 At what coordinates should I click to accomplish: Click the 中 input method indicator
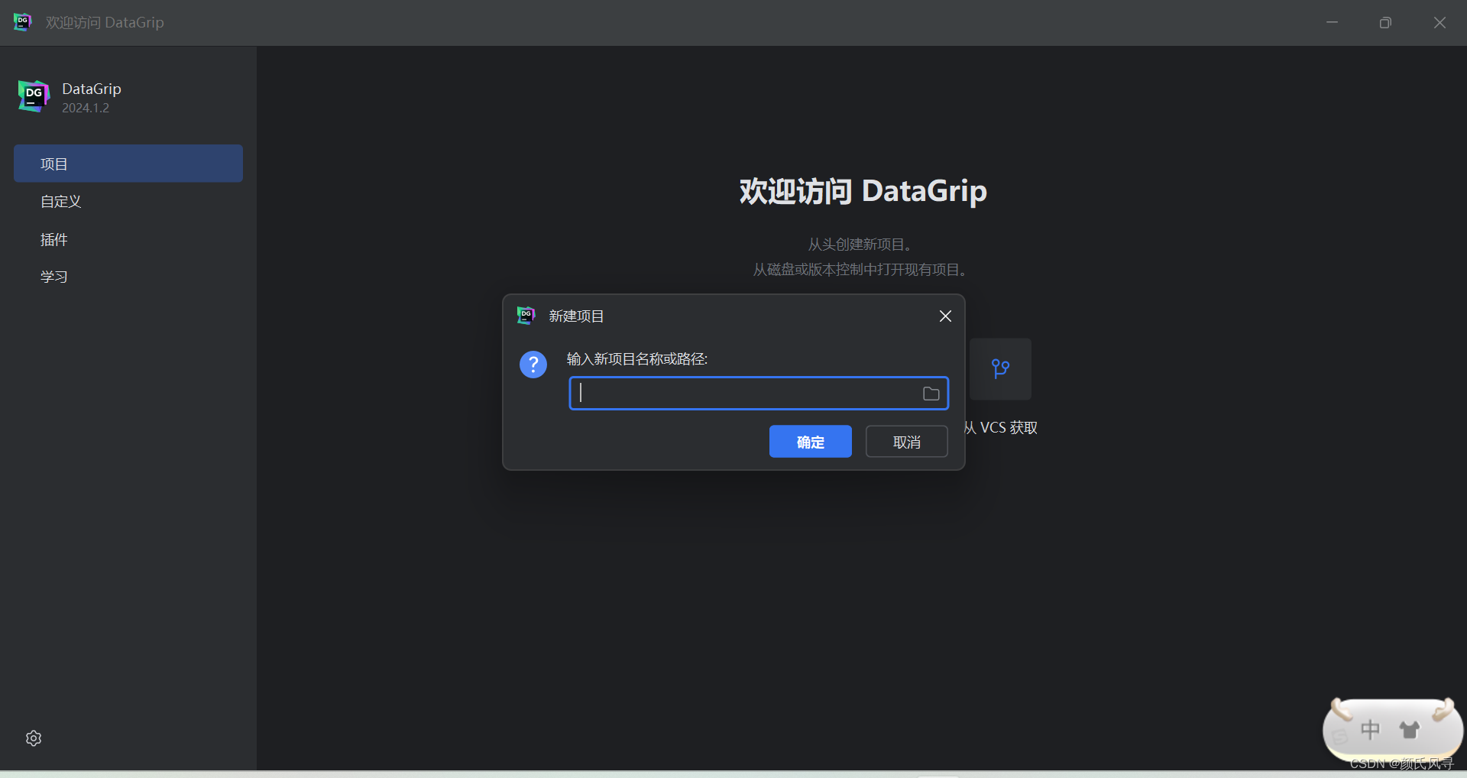point(1370,729)
